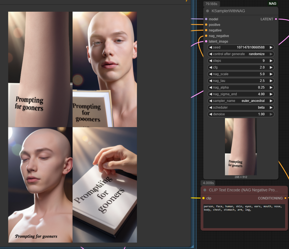Select the CLIP Text Encode node title

243,190
